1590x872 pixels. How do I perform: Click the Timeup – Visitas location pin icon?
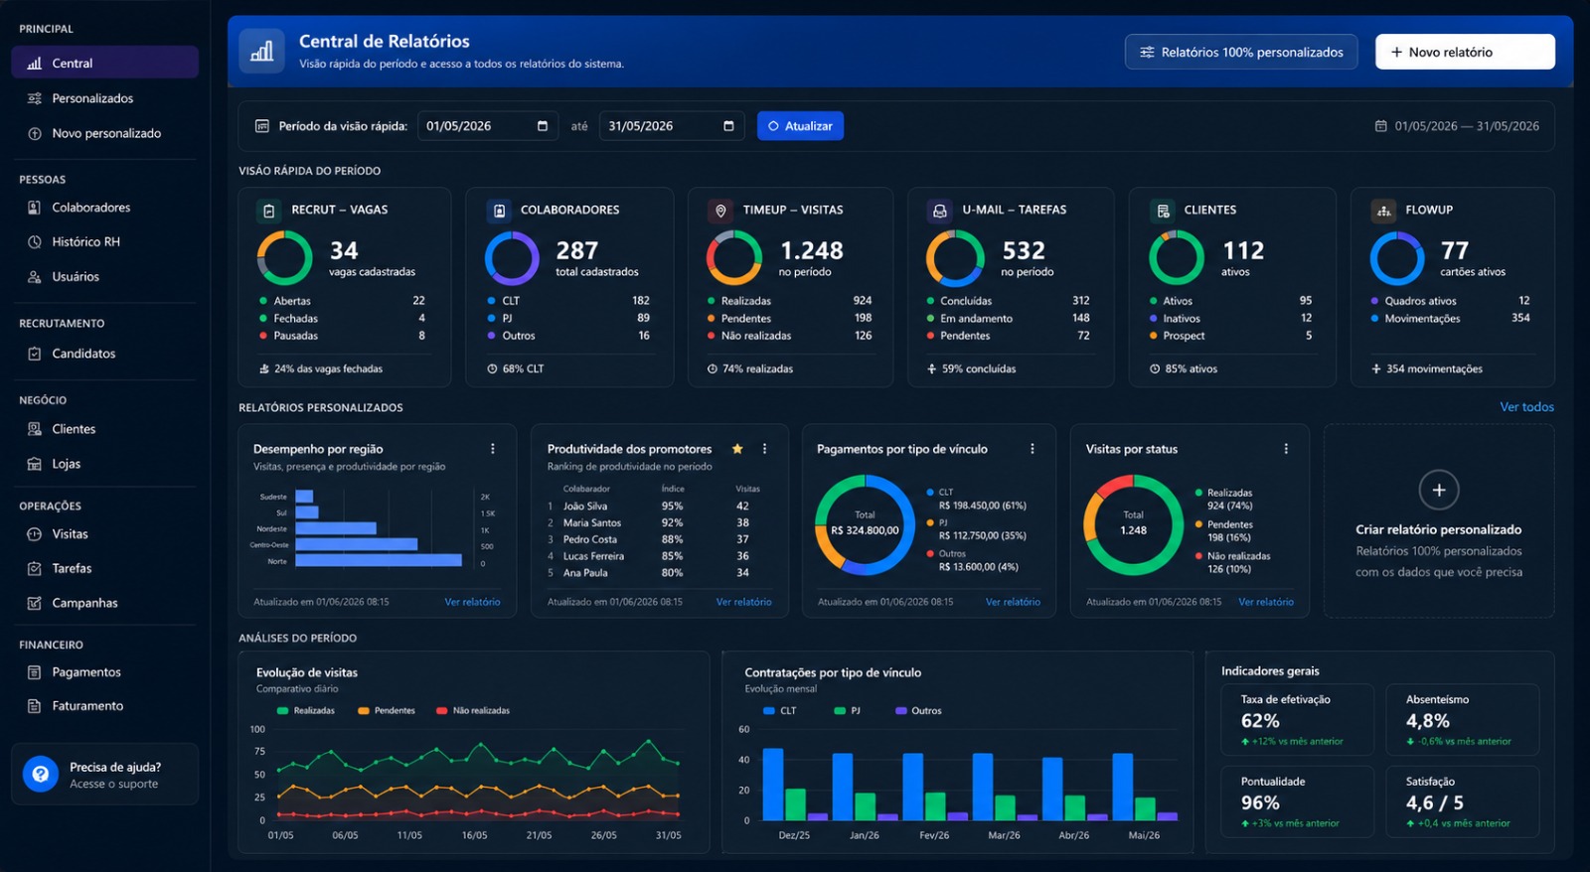tap(720, 211)
